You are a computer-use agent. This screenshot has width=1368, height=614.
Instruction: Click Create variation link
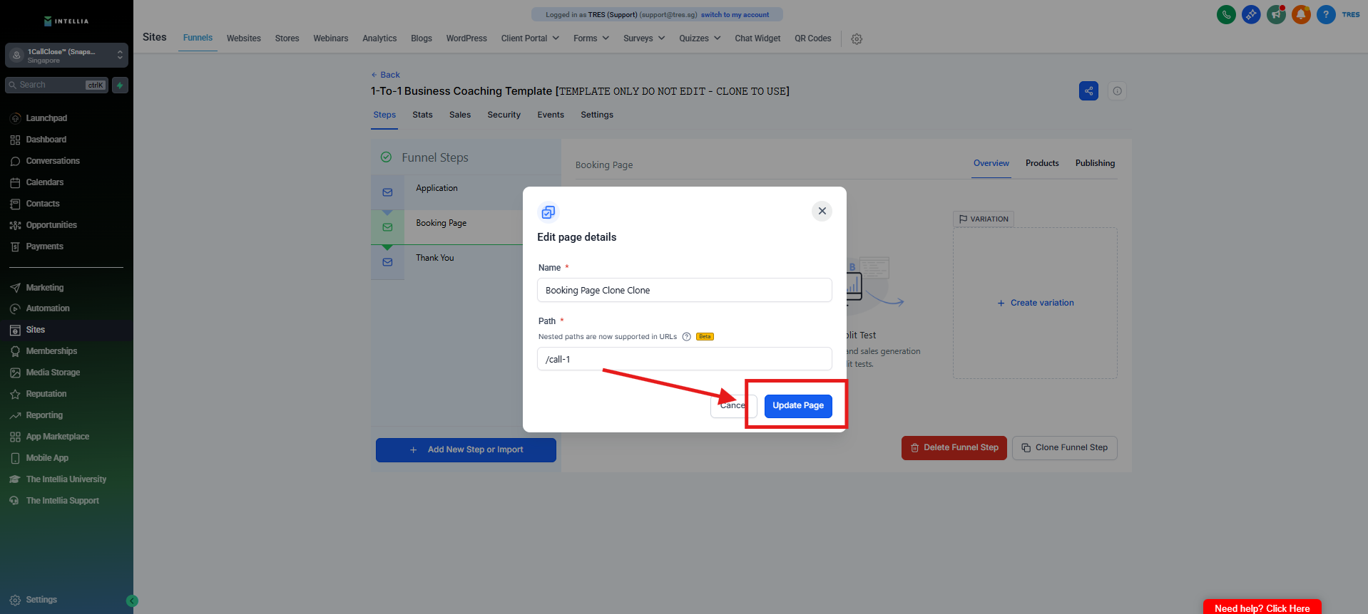1036,303
